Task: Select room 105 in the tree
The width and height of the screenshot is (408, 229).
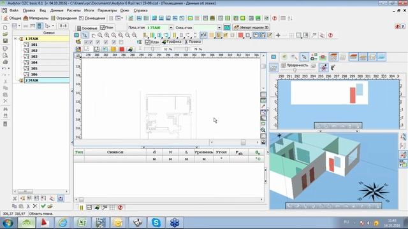Action: [34, 69]
